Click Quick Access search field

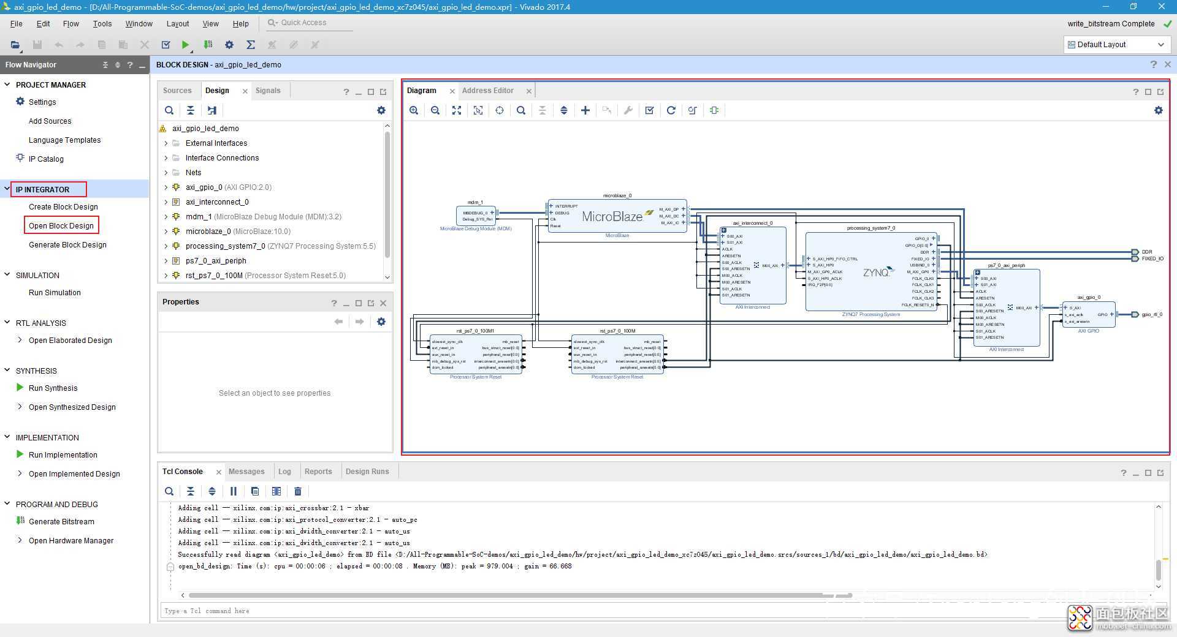310,23
